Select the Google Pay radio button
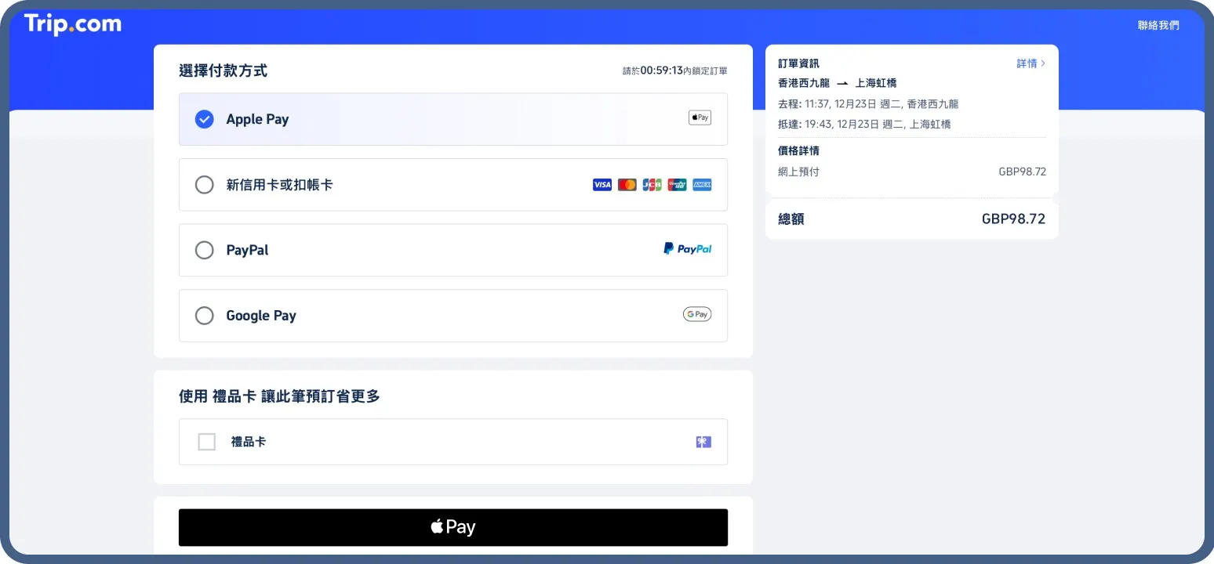This screenshot has width=1214, height=564. 205,316
